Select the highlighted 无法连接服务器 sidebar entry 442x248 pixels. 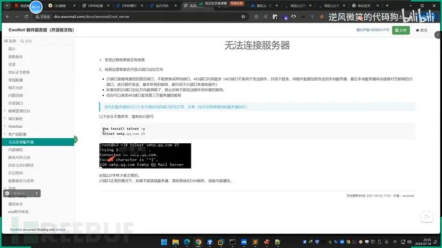tap(38, 142)
